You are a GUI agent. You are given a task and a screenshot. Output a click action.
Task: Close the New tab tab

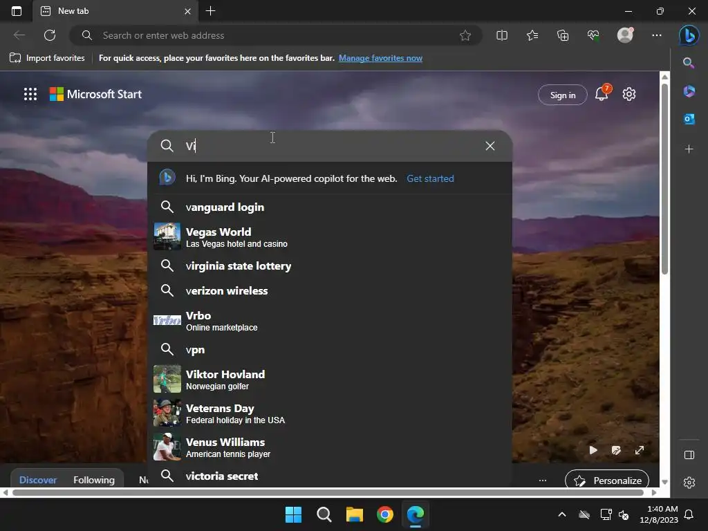tap(187, 11)
